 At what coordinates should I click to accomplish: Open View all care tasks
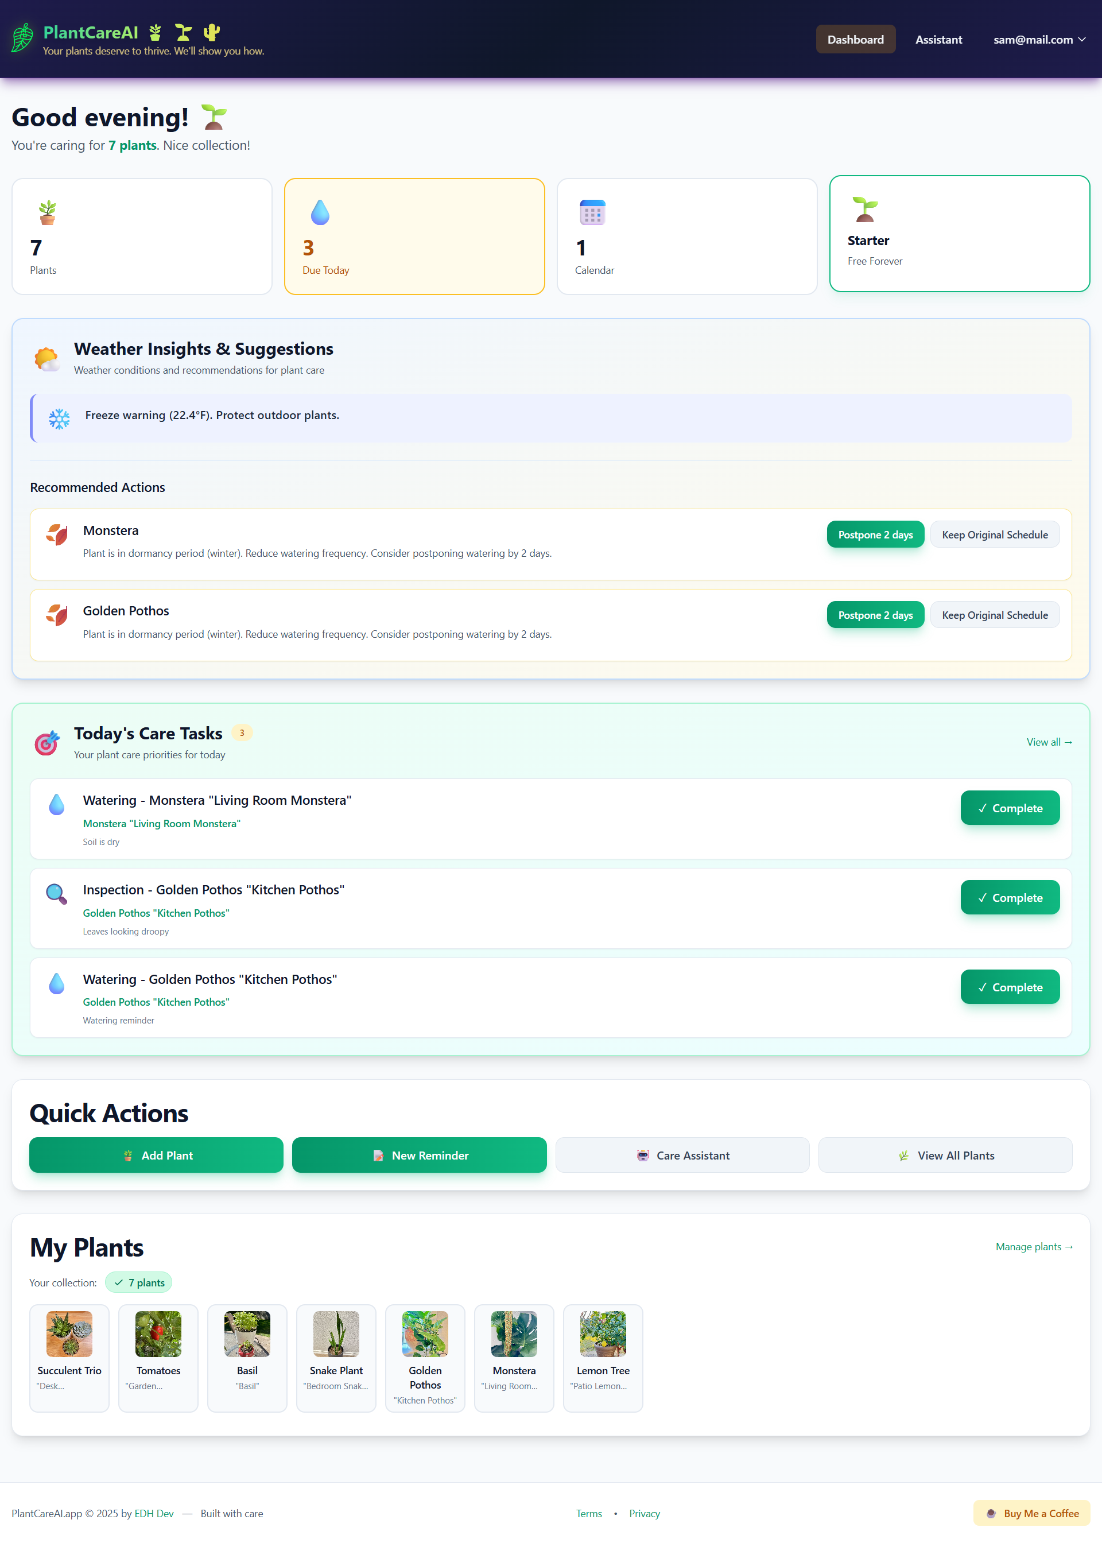click(x=1049, y=742)
